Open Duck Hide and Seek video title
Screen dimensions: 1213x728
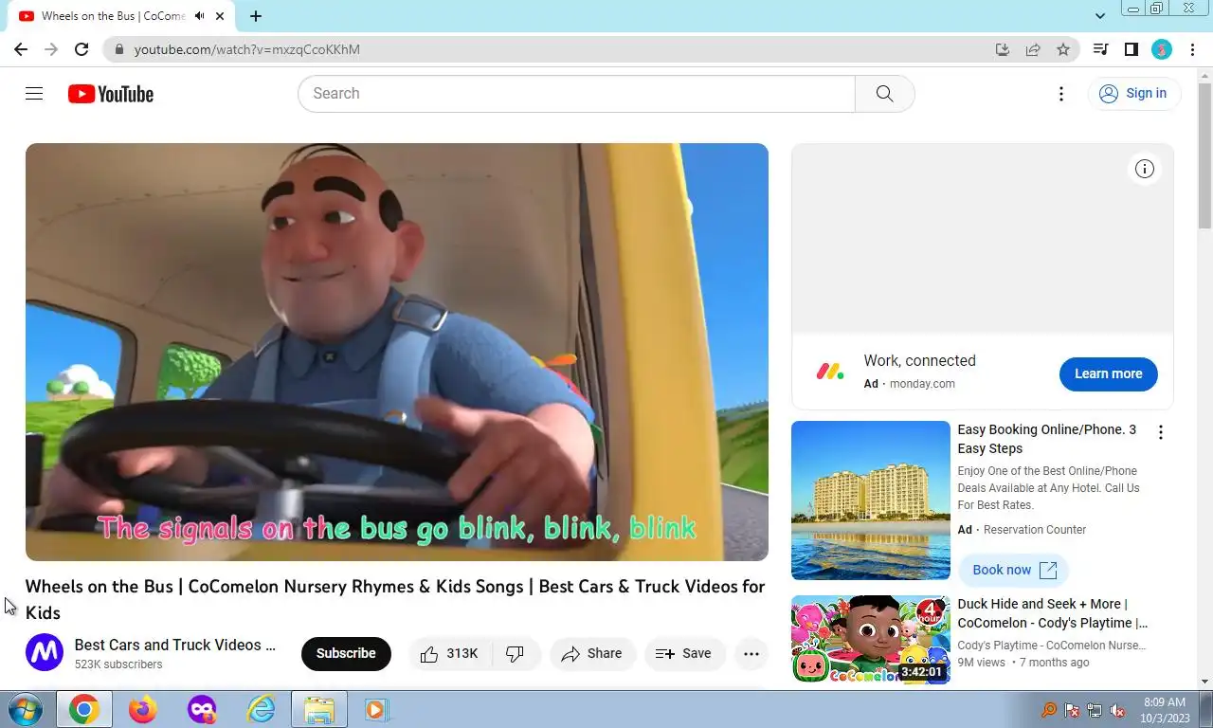pos(1052,613)
